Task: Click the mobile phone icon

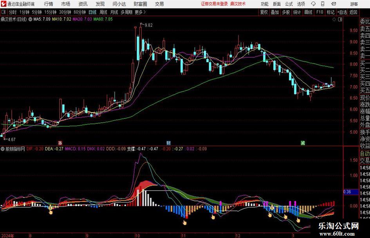Action: 323,4
